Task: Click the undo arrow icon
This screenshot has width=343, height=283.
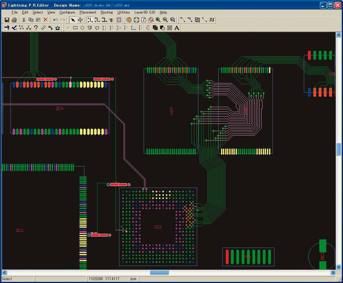Action: [x=55, y=20]
